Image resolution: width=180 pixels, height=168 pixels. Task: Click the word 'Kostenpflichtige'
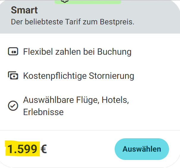click(55, 76)
